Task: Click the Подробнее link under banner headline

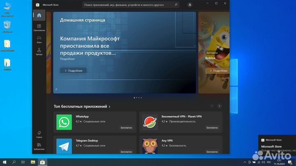Action: (x=67, y=59)
